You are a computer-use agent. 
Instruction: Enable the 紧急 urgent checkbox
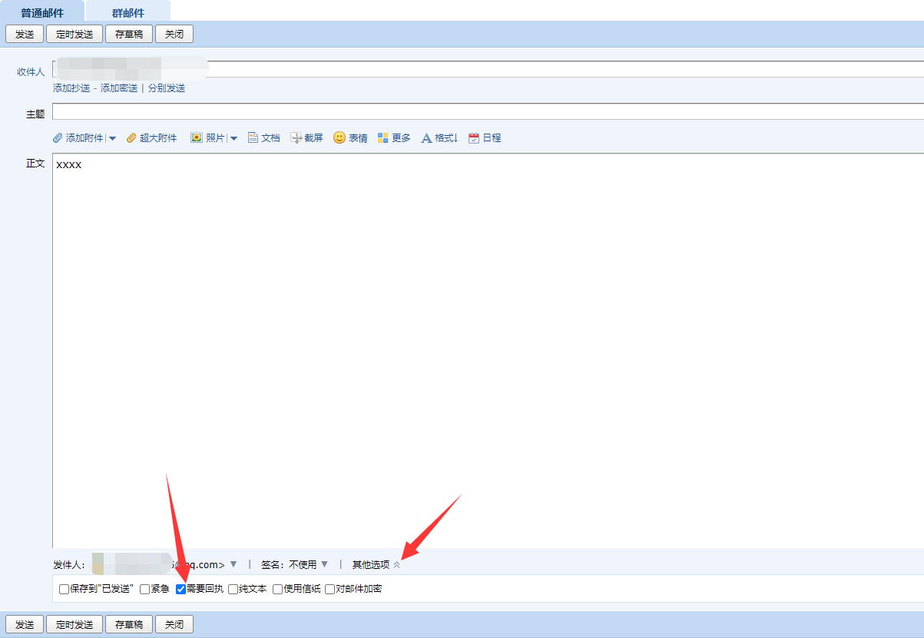tap(145, 590)
